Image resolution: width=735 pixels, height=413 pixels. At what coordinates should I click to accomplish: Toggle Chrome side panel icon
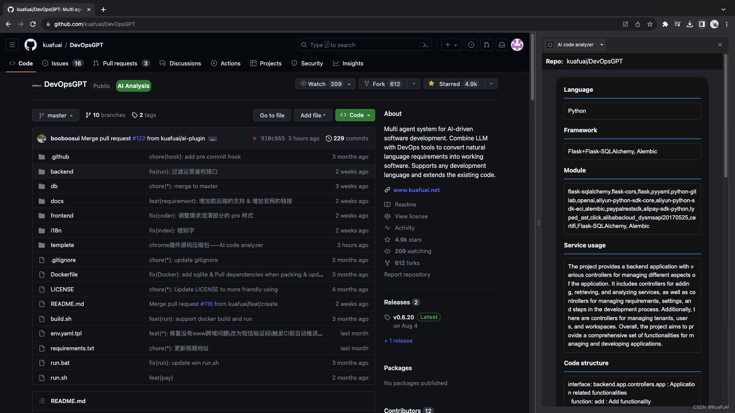pos(702,24)
